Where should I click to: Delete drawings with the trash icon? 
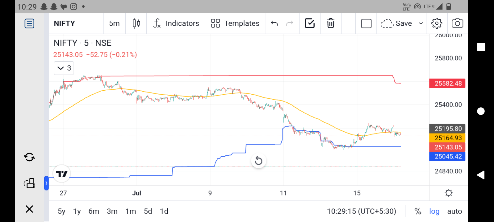[x=331, y=23]
